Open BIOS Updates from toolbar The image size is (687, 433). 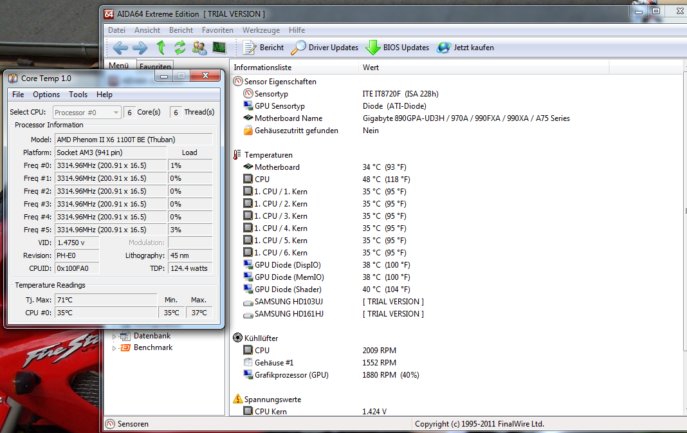[x=398, y=48]
